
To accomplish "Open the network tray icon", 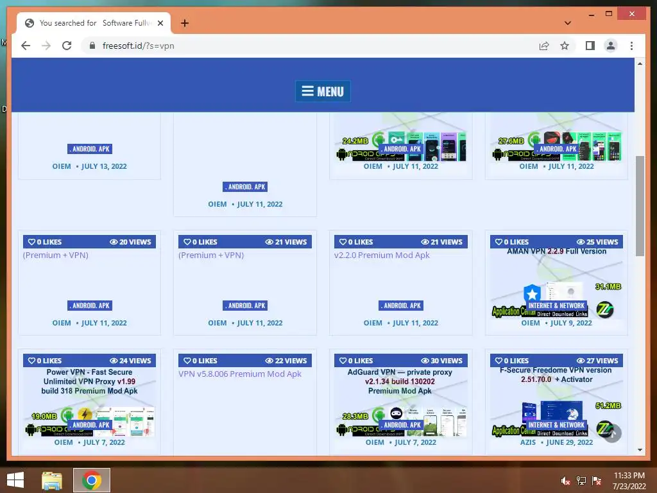I will pyautogui.click(x=581, y=480).
